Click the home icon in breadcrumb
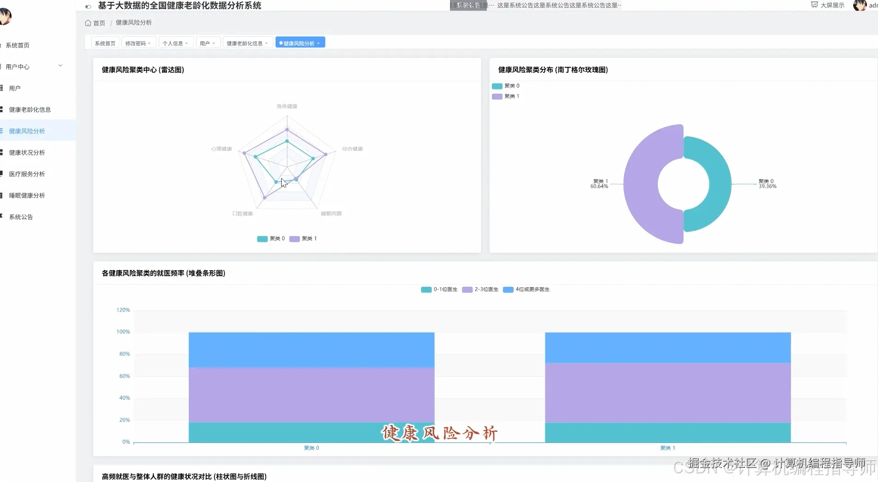The image size is (878, 482). 88,23
